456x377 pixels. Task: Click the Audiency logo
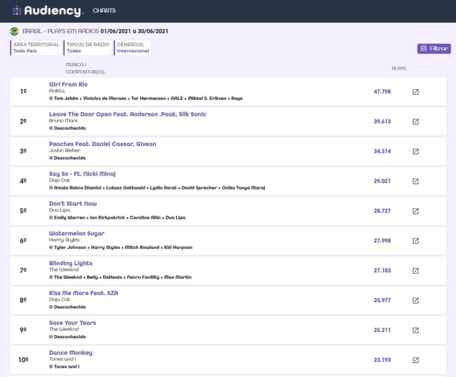pos(48,11)
